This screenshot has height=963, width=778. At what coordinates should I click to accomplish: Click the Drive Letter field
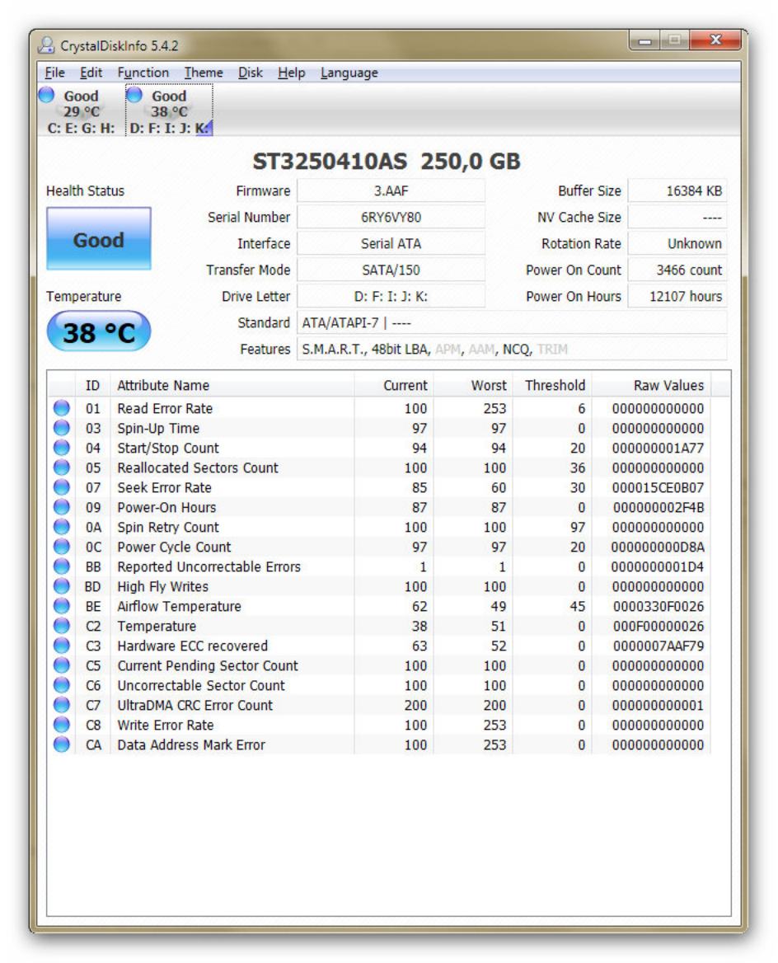pyautogui.click(x=391, y=297)
